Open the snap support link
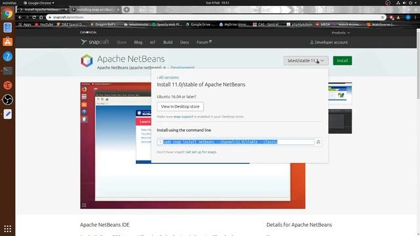 point(183,117)
